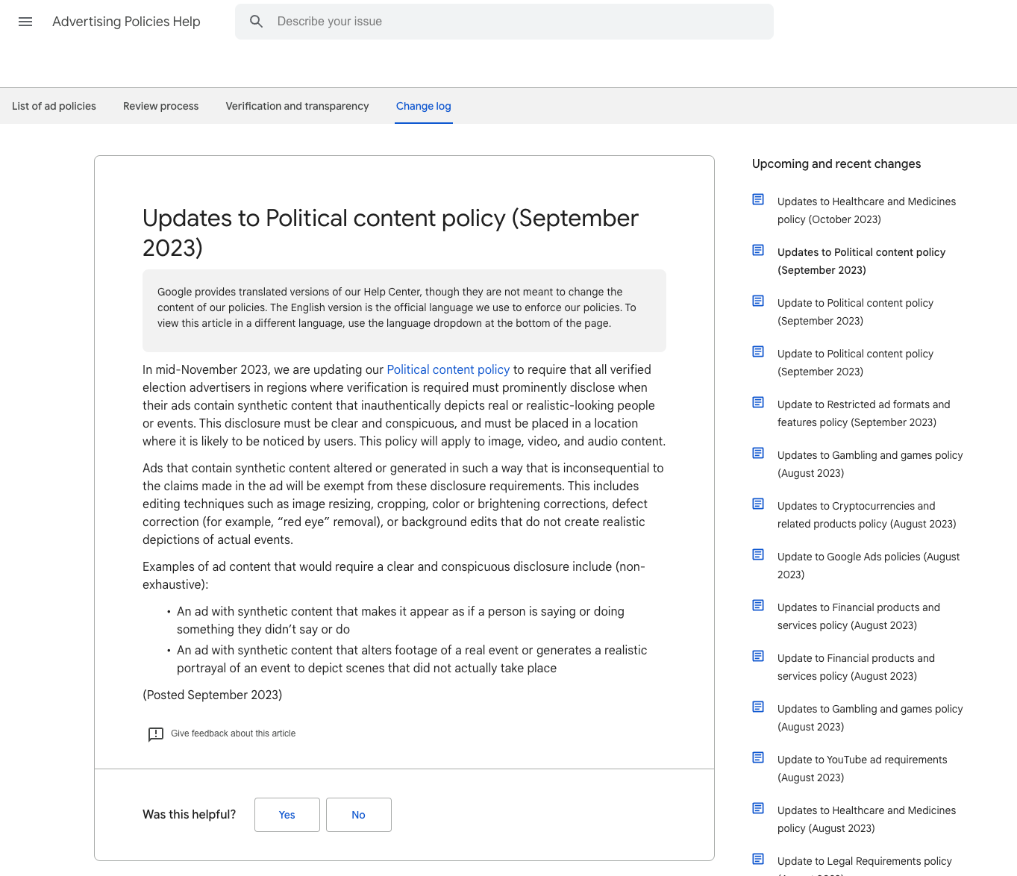This screenshot has height=876, width=1017.
Task: Click Give feedback about this article
Action: (233, 733)
